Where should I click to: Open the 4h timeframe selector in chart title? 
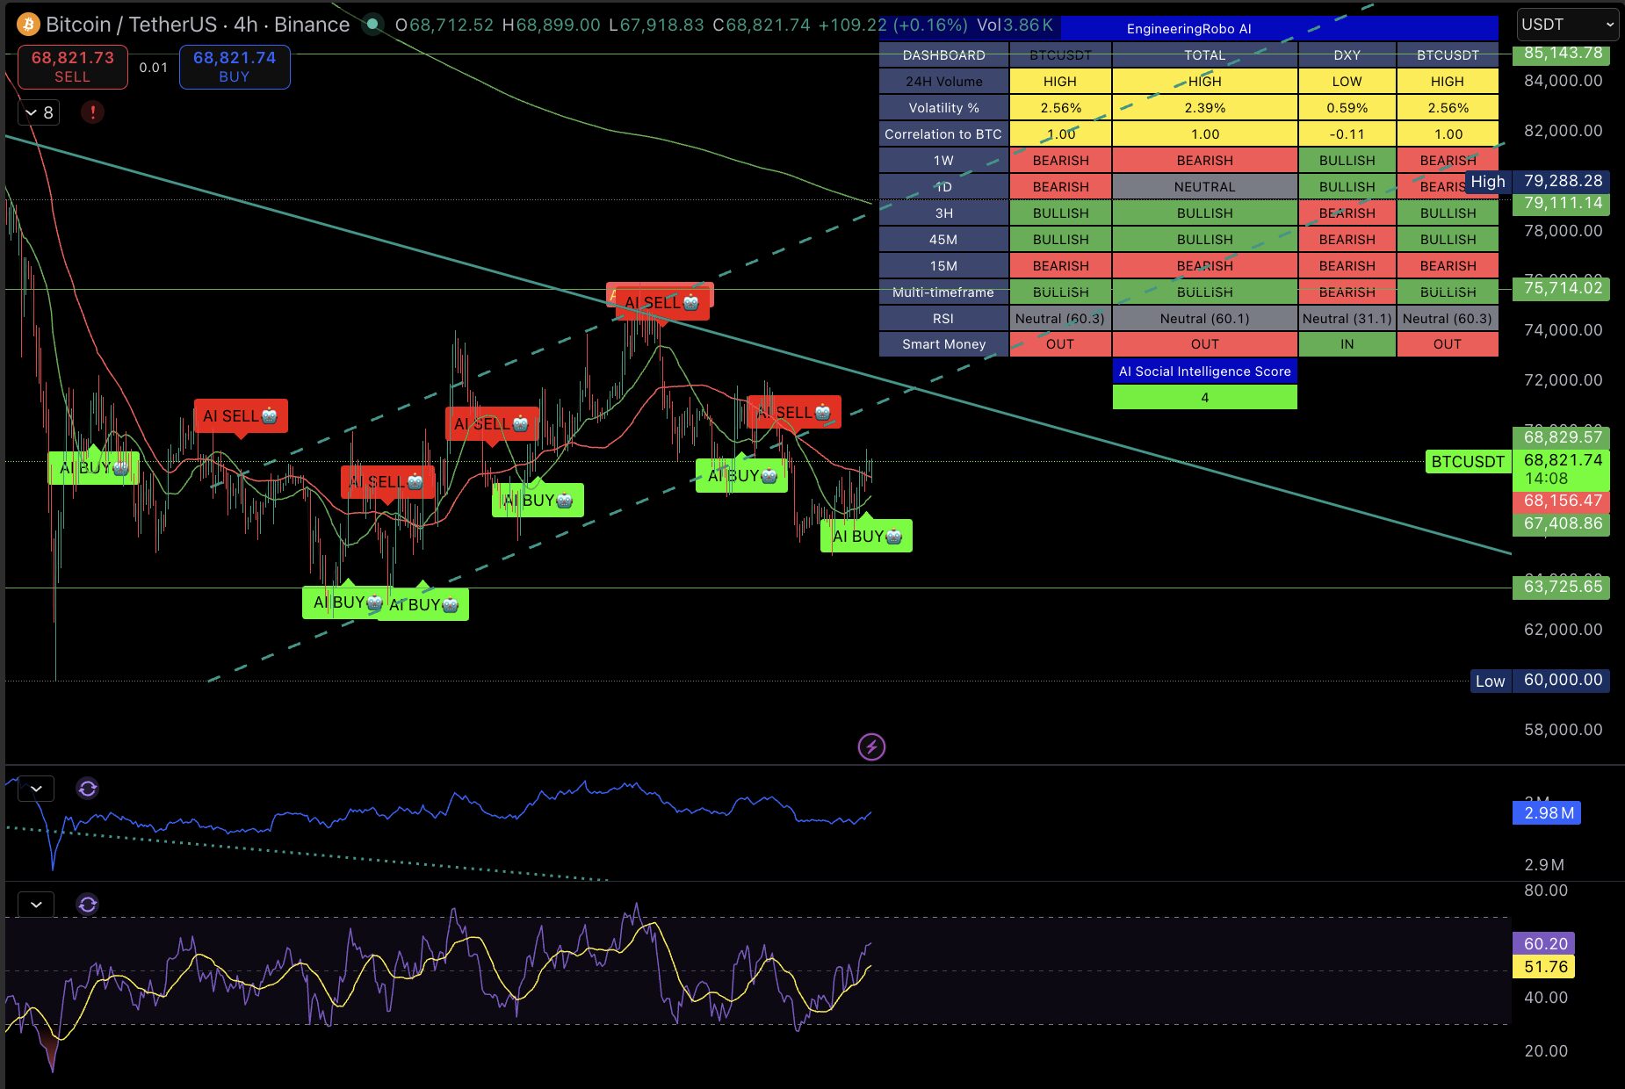(x=248, y=25)
